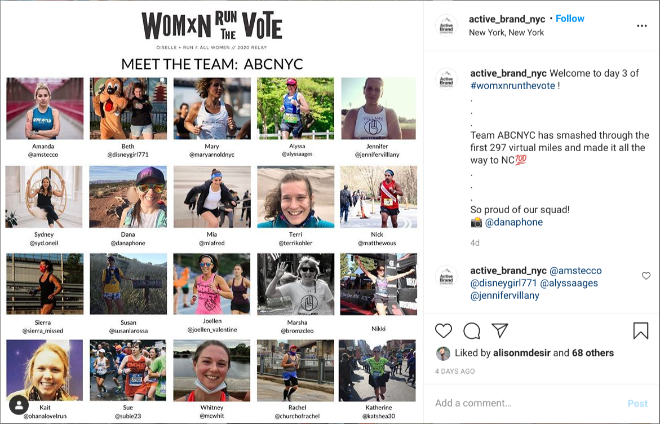
Task: Open the #womxnrunthevote hashtag
Action: coord(513,86)
